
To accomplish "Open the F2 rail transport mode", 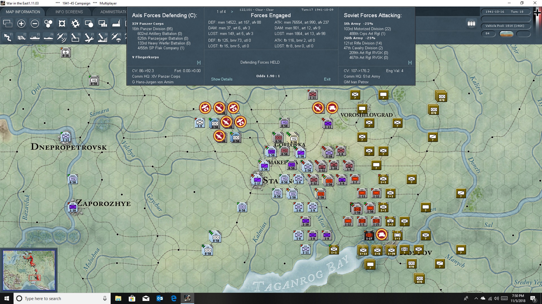I will click(21, 37).
